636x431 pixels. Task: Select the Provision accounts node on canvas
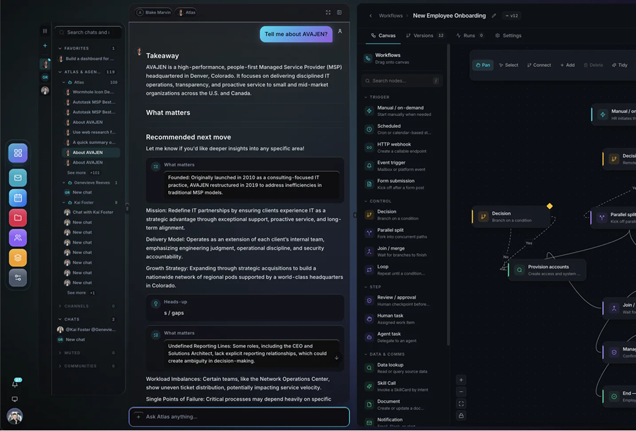tap(547, 270)
